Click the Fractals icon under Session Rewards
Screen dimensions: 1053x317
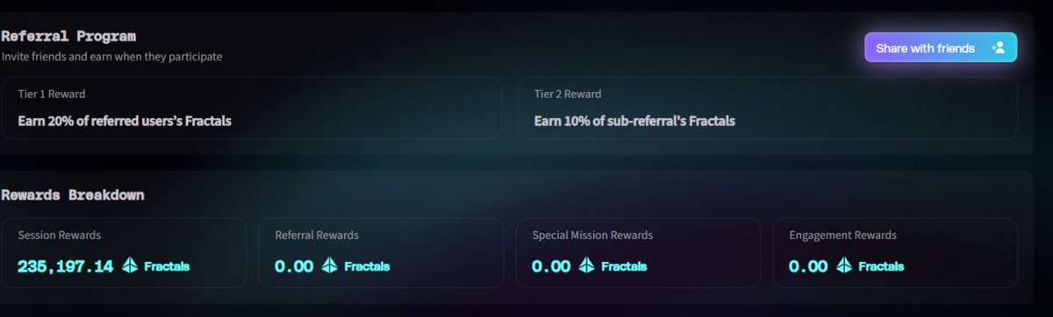pyautogui.click(x=130, y=265)
